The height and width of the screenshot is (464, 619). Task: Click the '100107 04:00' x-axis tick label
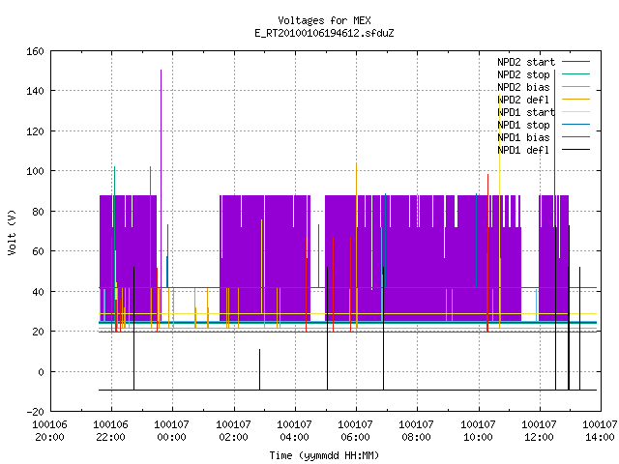pyautogui.click(x=294, y=431)
